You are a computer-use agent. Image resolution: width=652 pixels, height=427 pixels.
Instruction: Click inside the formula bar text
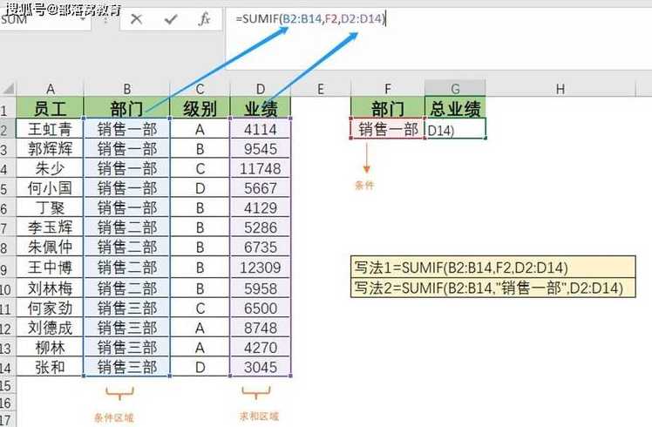point(311,18)
